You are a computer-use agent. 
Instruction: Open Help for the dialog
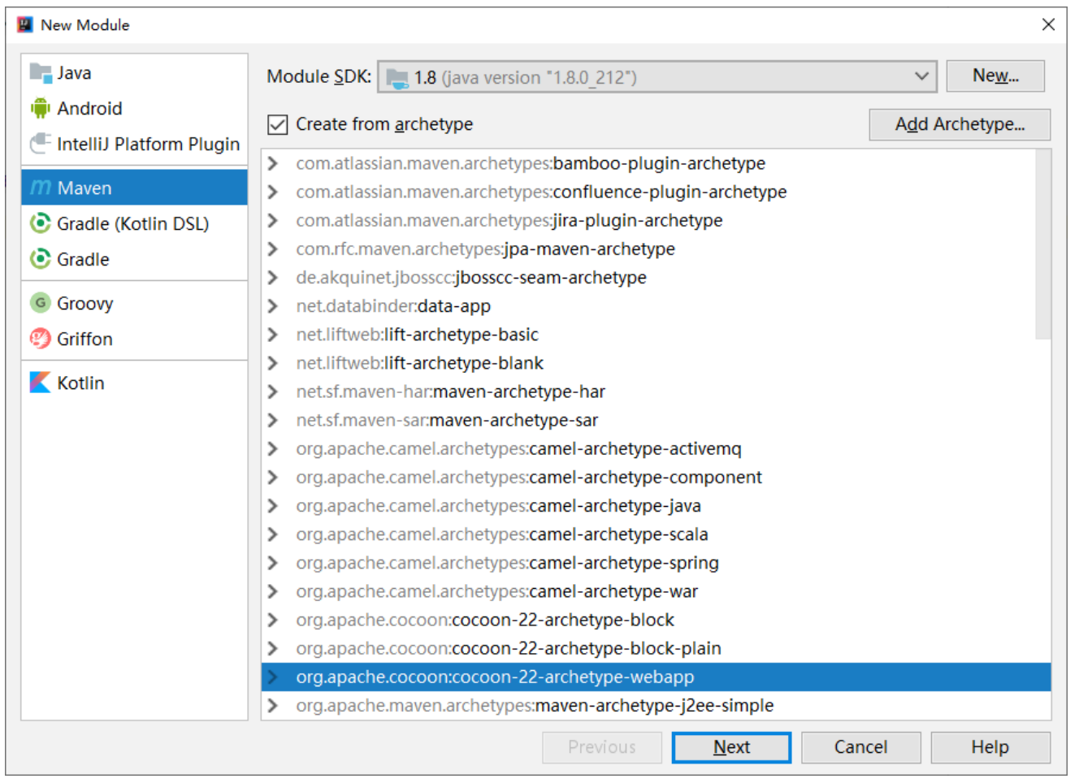coord(990,747)
